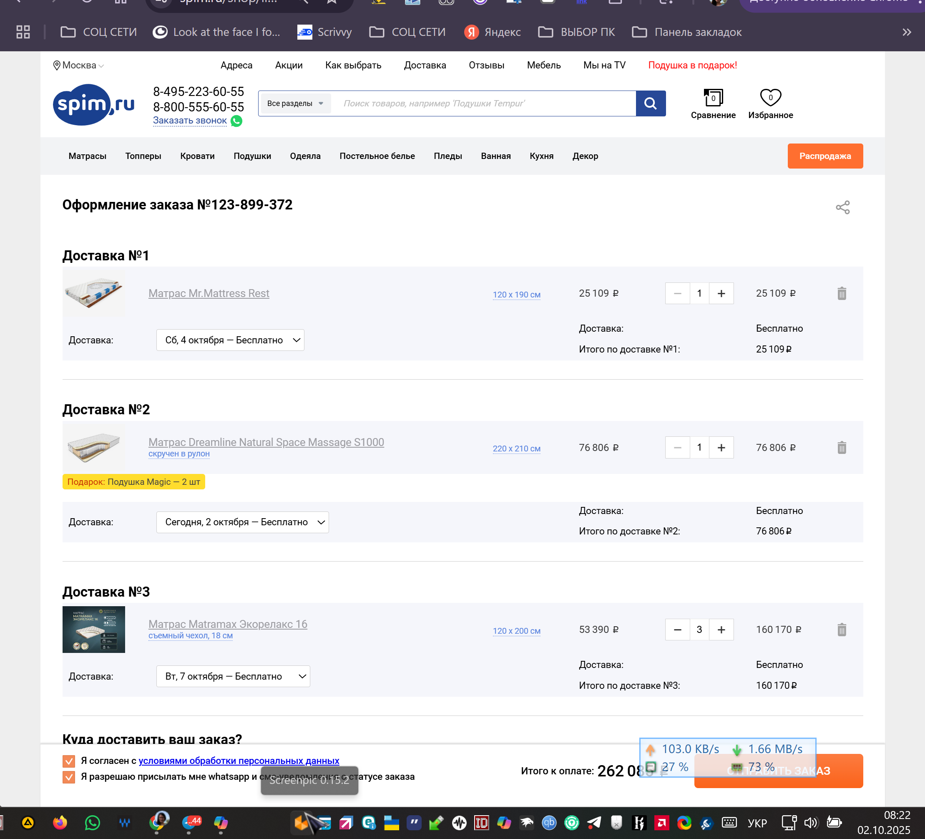Delete Mr.Mattress Rest with trash icon
Screen dimensions: 925x839
tap(842, 293)
